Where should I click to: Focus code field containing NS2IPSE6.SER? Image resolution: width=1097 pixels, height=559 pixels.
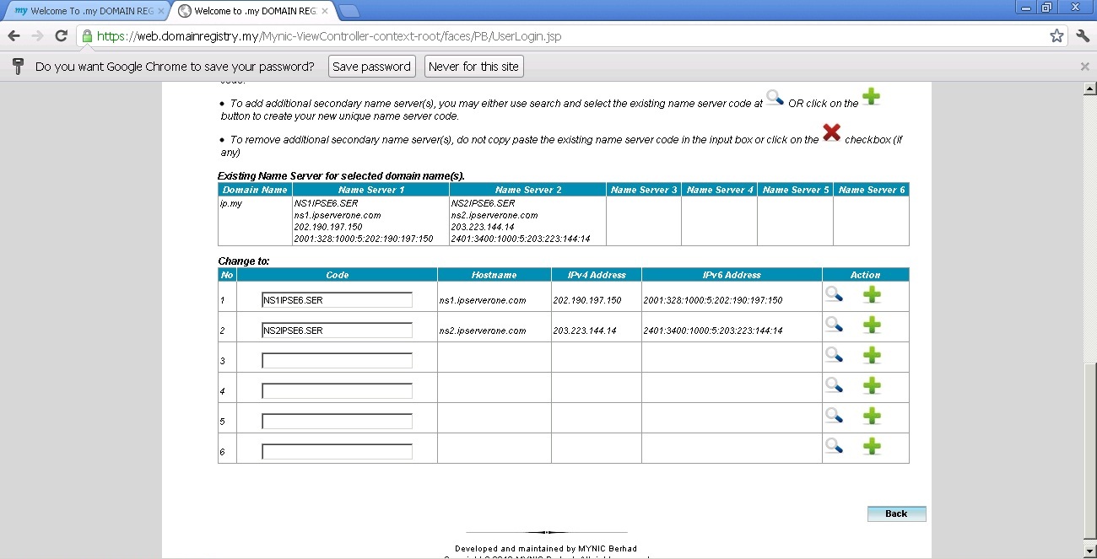[337, 331]
